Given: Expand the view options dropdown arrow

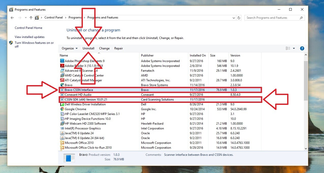Looking at the screenshot, I should 294,48.
